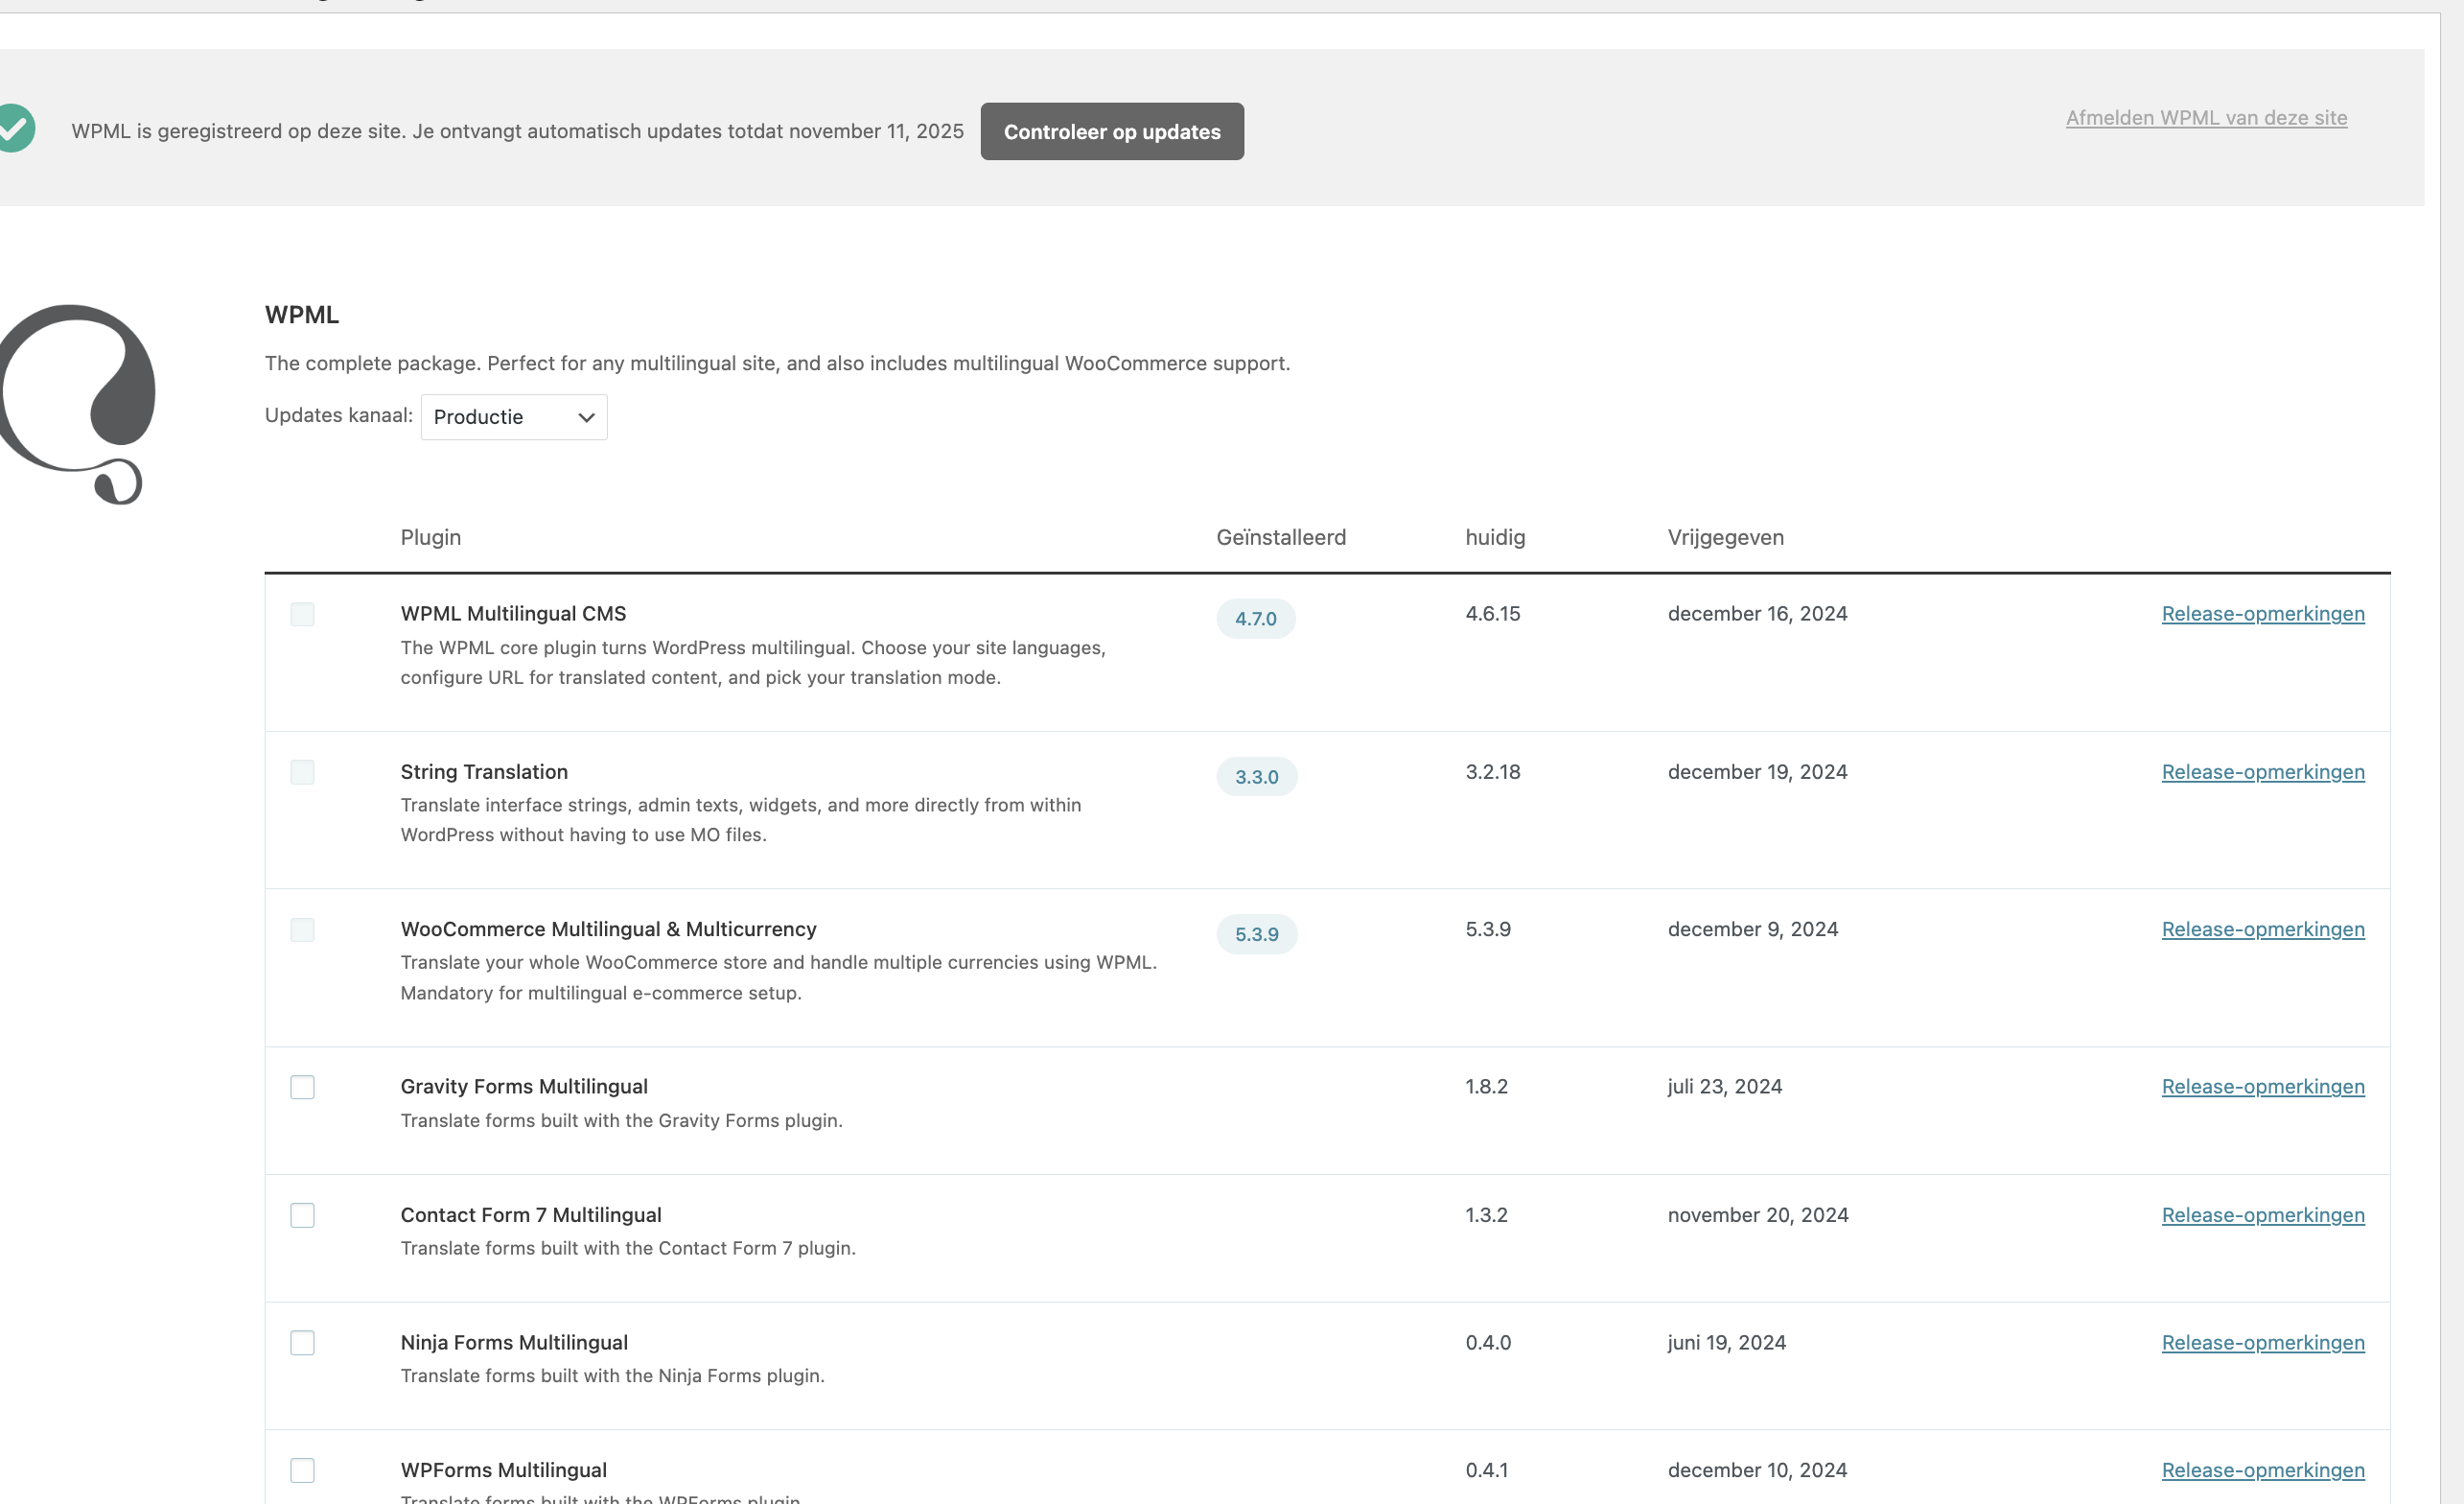Viewport: 2464px width, 1504px height.
Task: Open Release-opmerkingen for WooCommerce Multilingual
Action: pos(2263,928)
